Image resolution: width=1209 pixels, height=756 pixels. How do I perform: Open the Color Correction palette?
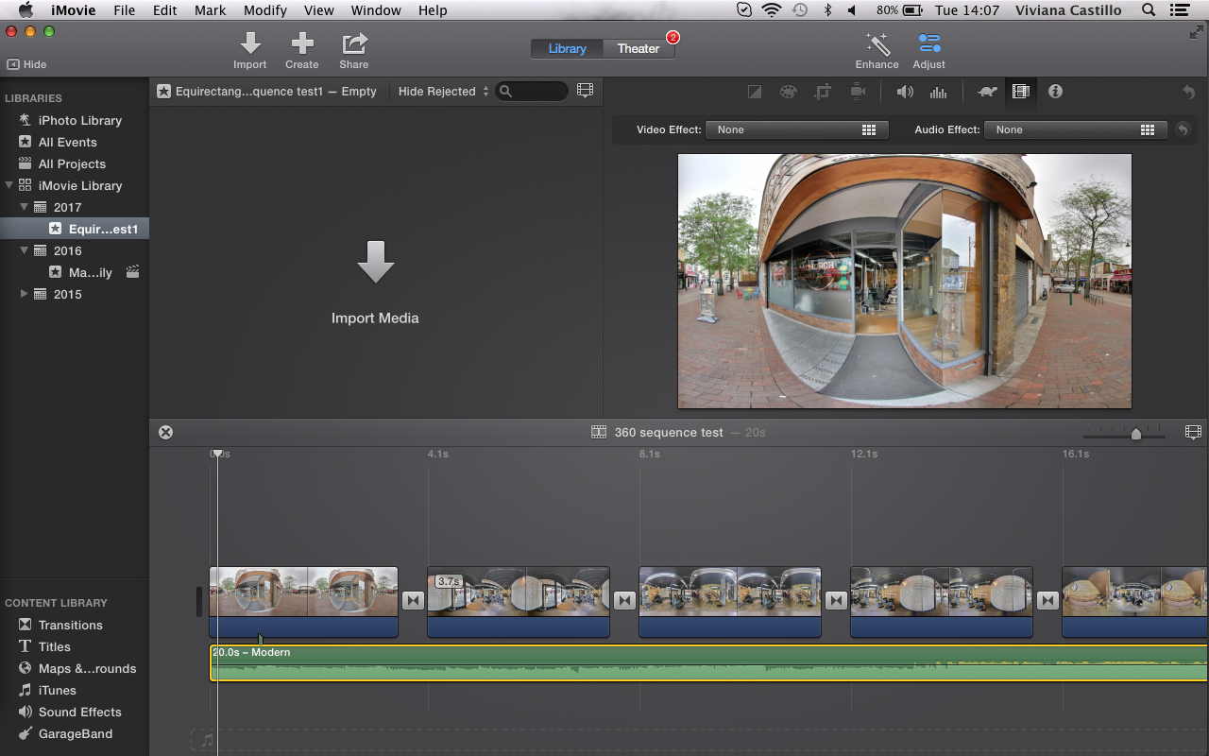click(788, 92)
